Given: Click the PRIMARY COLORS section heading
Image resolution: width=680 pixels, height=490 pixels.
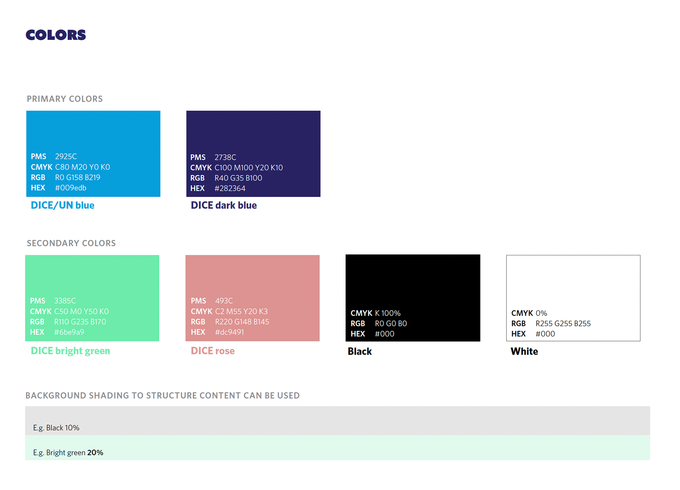Looking at the screenshot, I should click(x=65, y=99).
